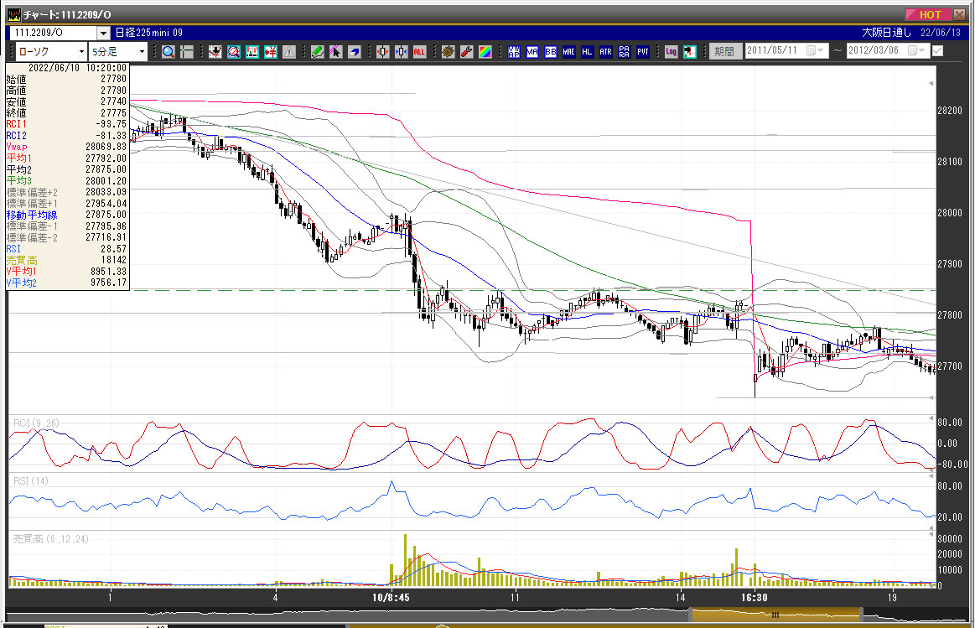Check the period range confirmation checkbox
The width and height of the screenshot is (975, 628).
937,51
